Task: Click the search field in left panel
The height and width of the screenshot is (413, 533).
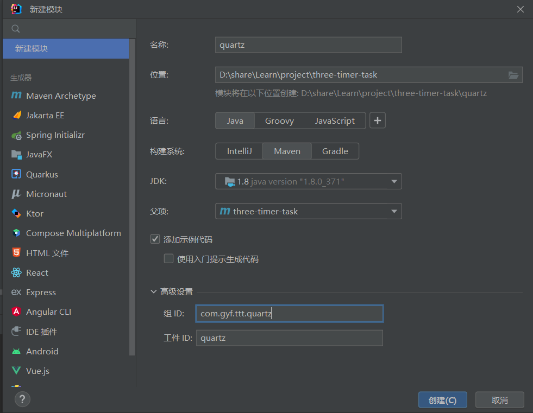Action: click(x=70, y=29)
